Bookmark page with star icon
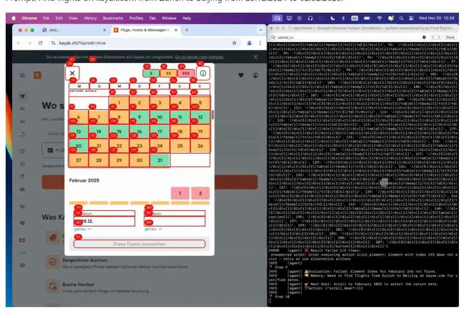 (234, 43)
